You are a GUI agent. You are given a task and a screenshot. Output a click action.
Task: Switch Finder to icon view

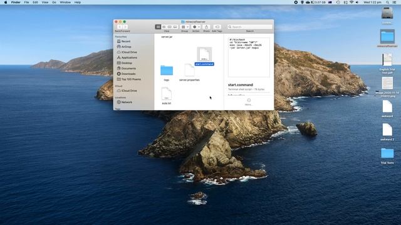(x=158, y=27)
